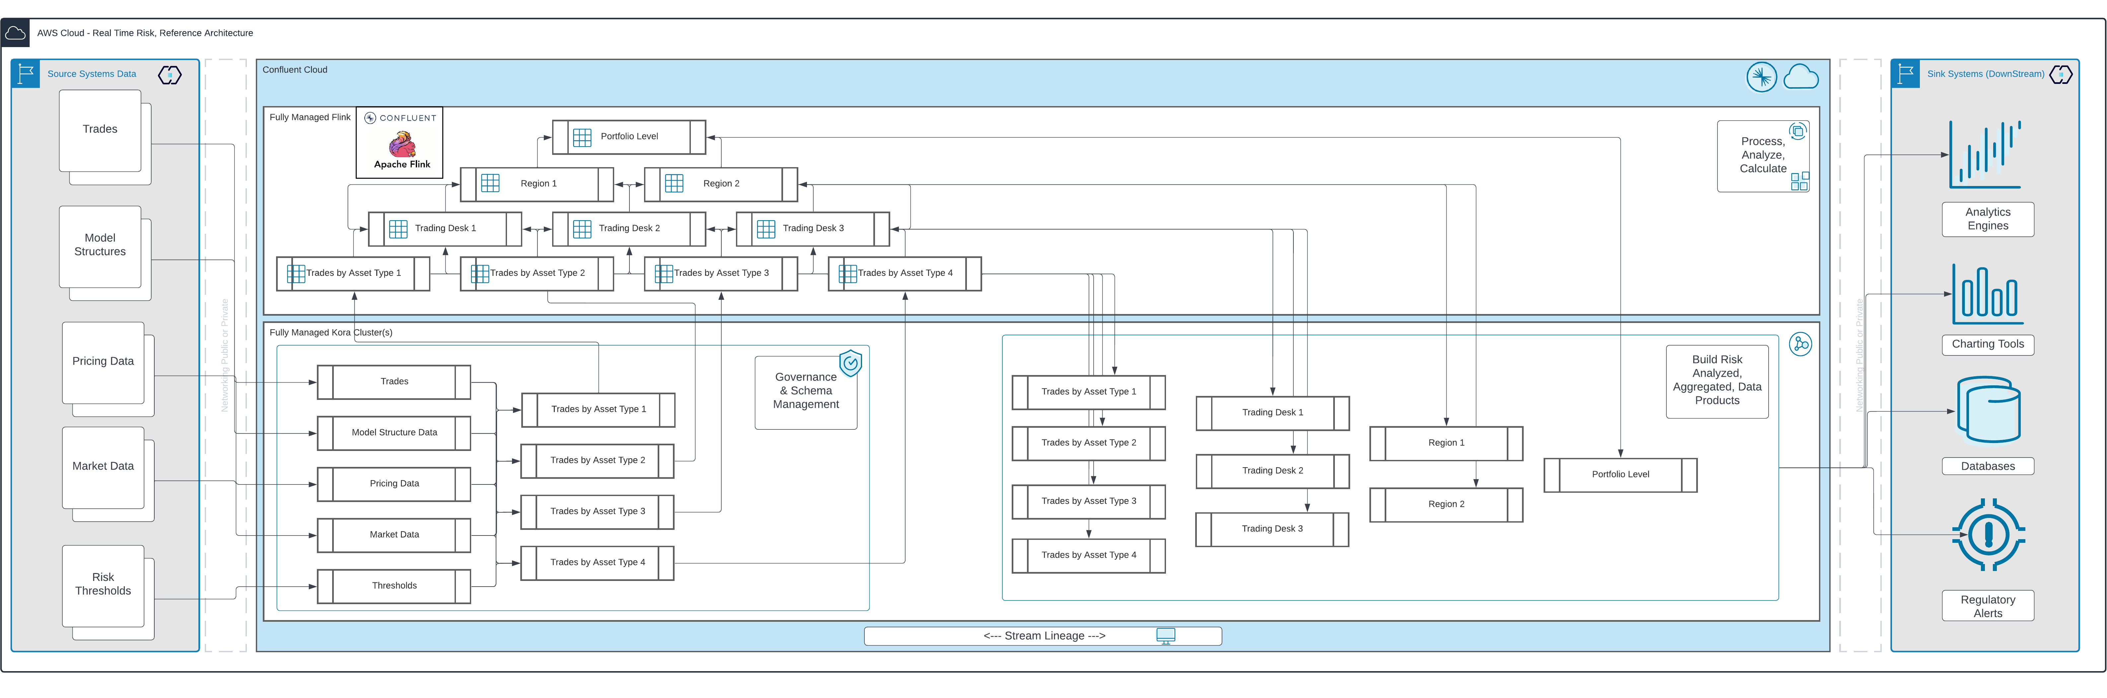
Task: Click the Regulatory Alerts target icon
Action: pos(1989,535)
